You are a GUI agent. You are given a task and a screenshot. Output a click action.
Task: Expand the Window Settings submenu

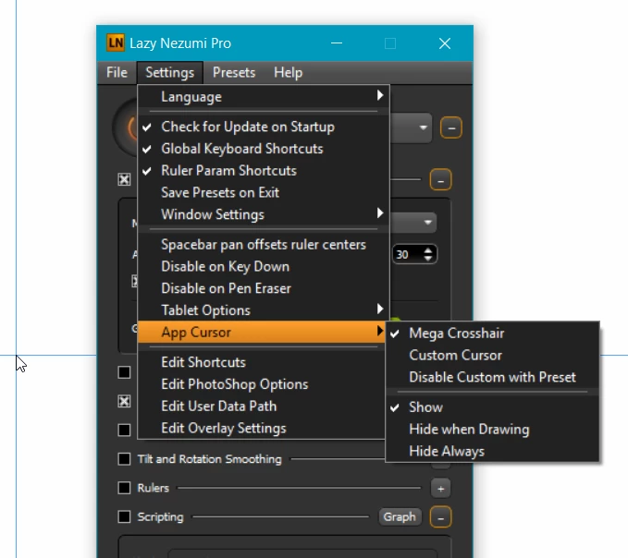click(x=264, y=214)
